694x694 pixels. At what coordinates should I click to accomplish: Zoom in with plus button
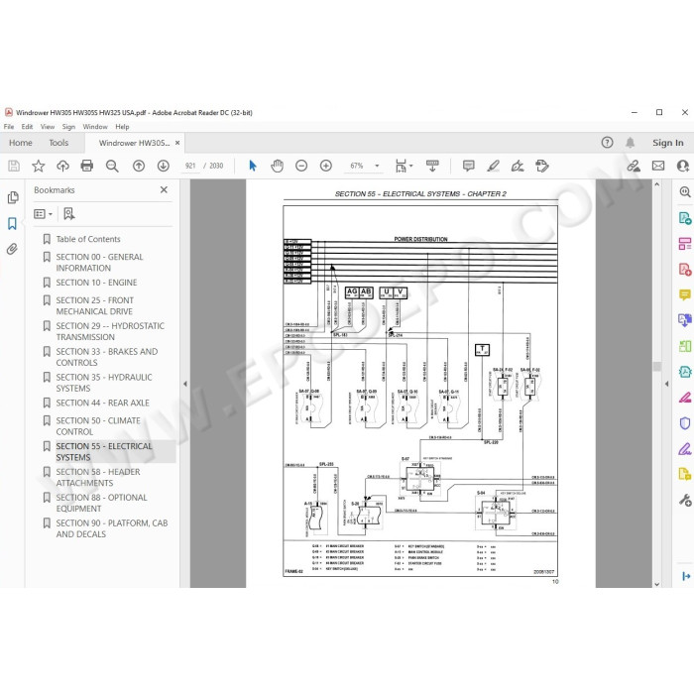click(x=326, y=166)
